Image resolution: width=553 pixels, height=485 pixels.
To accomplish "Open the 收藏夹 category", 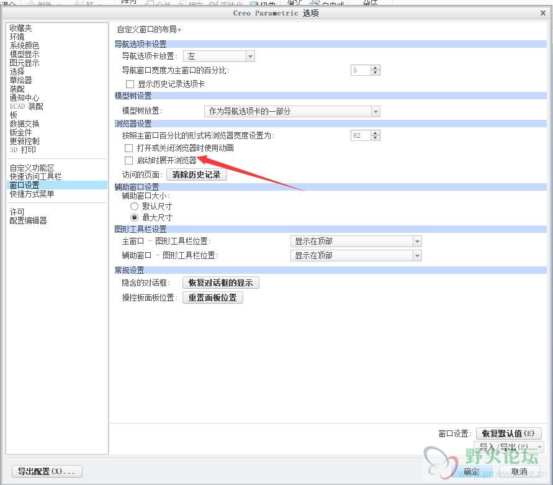I will tap(20, 28).
